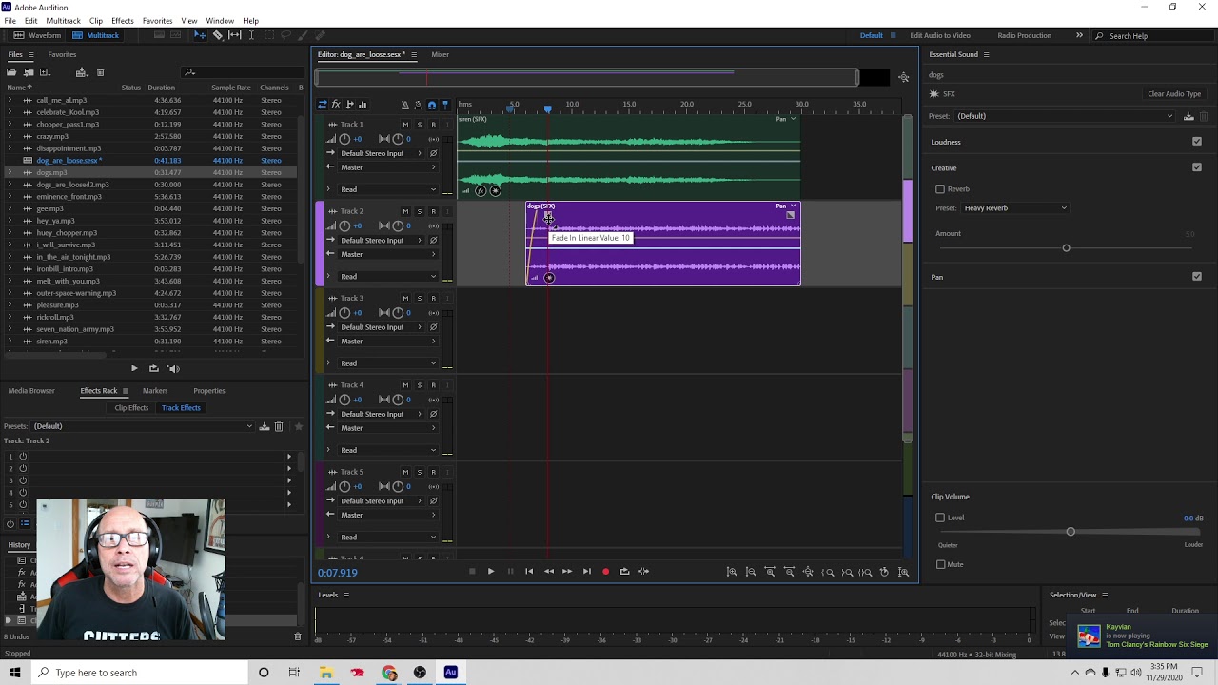Start playback with the Play button
Screen dimensions: 1218x685
(490, 572)
